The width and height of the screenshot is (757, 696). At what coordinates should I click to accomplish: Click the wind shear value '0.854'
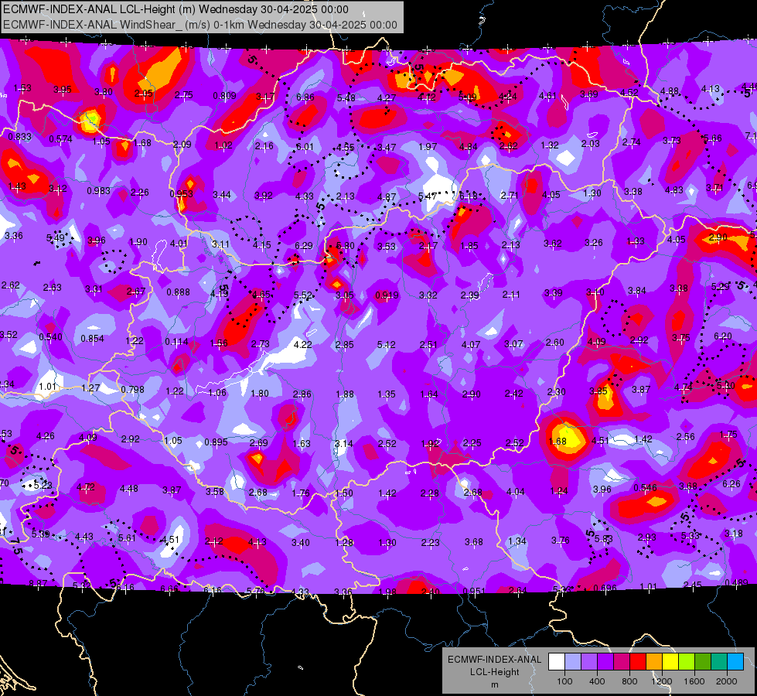(92, 339)
